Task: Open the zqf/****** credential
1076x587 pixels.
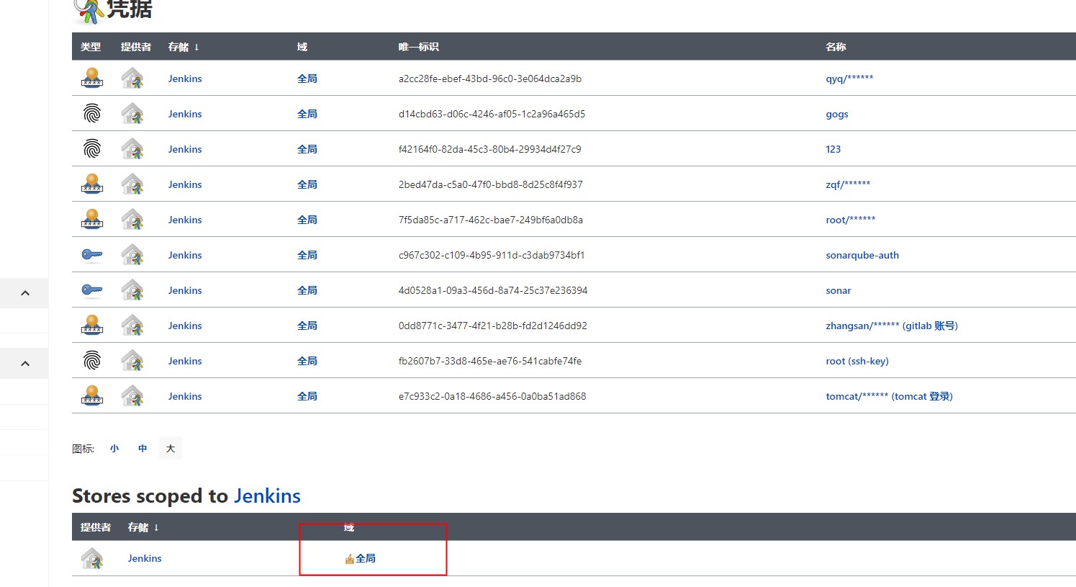Action: [x=848, y=184]
